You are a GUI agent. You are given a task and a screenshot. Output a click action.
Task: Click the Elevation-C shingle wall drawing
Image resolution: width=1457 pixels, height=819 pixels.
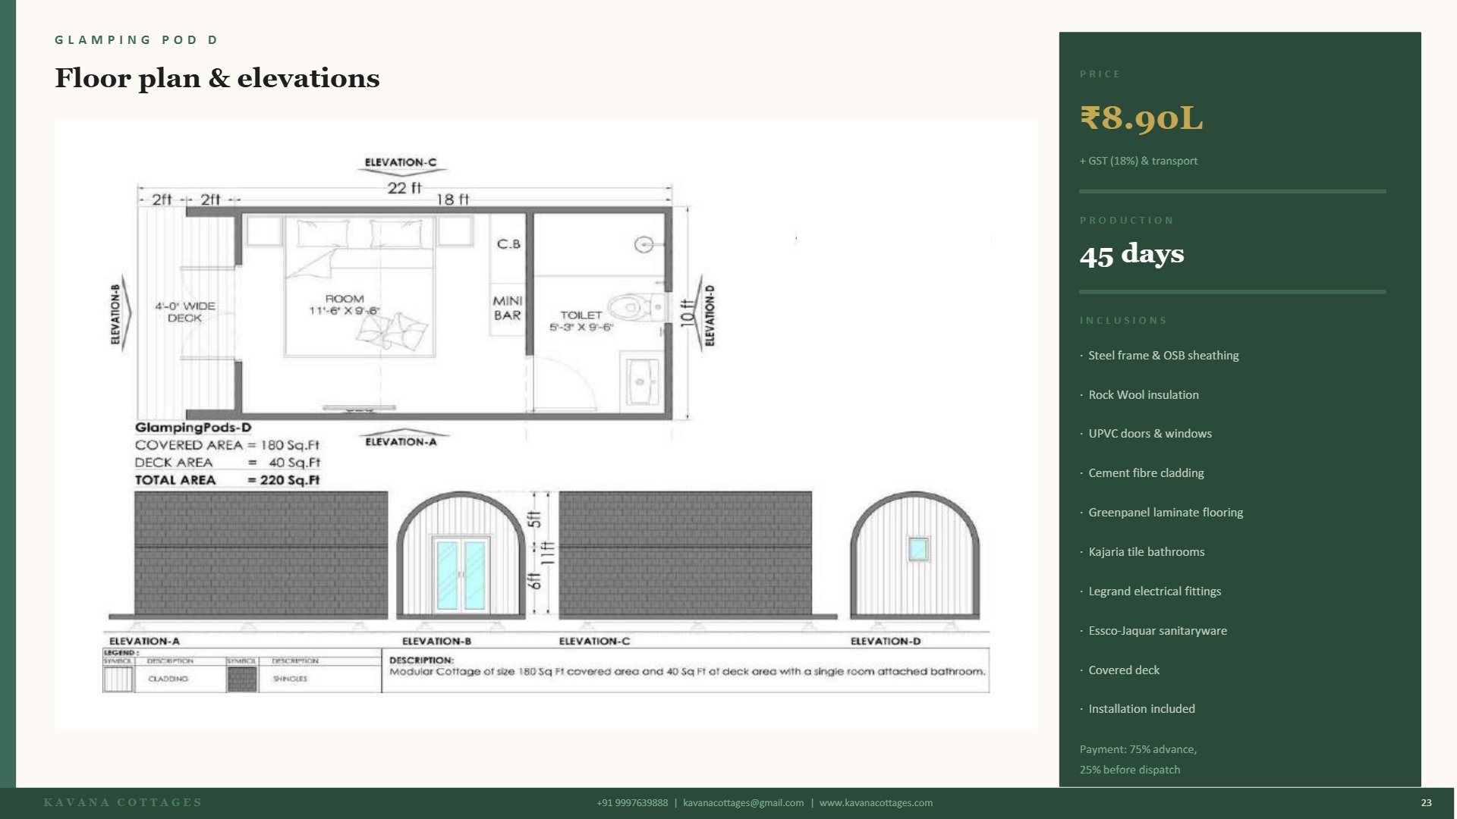685,554
